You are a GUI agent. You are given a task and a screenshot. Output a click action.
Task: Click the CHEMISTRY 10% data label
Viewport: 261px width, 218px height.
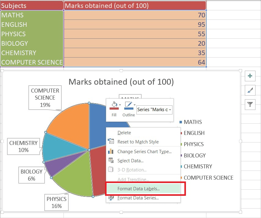(x=23, y=146)
